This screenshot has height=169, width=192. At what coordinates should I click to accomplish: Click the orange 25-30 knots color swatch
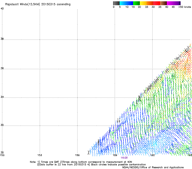pyautogui.click(x=150, y=3)
